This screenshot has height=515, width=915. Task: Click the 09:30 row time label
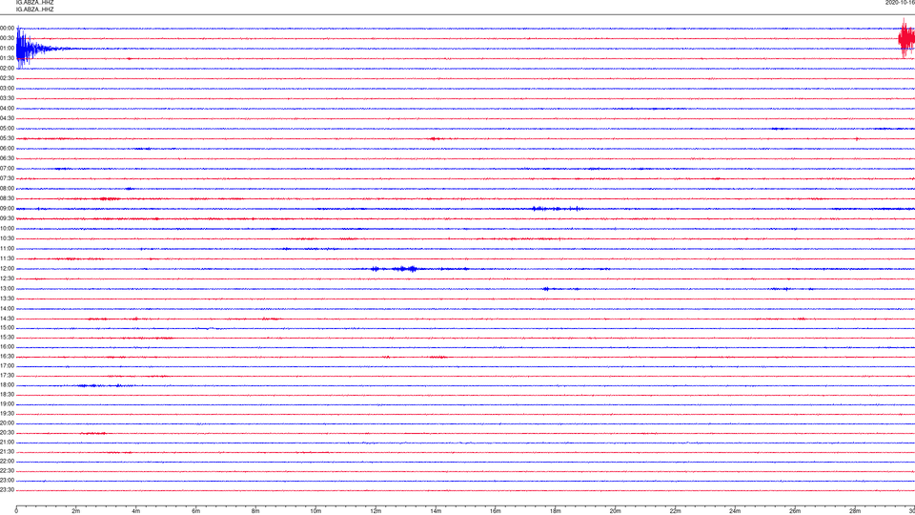(7, 218)
